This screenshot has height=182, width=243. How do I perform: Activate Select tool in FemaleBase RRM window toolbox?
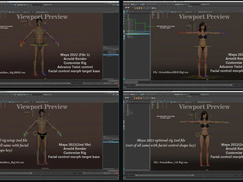click(x=125, y=12)
